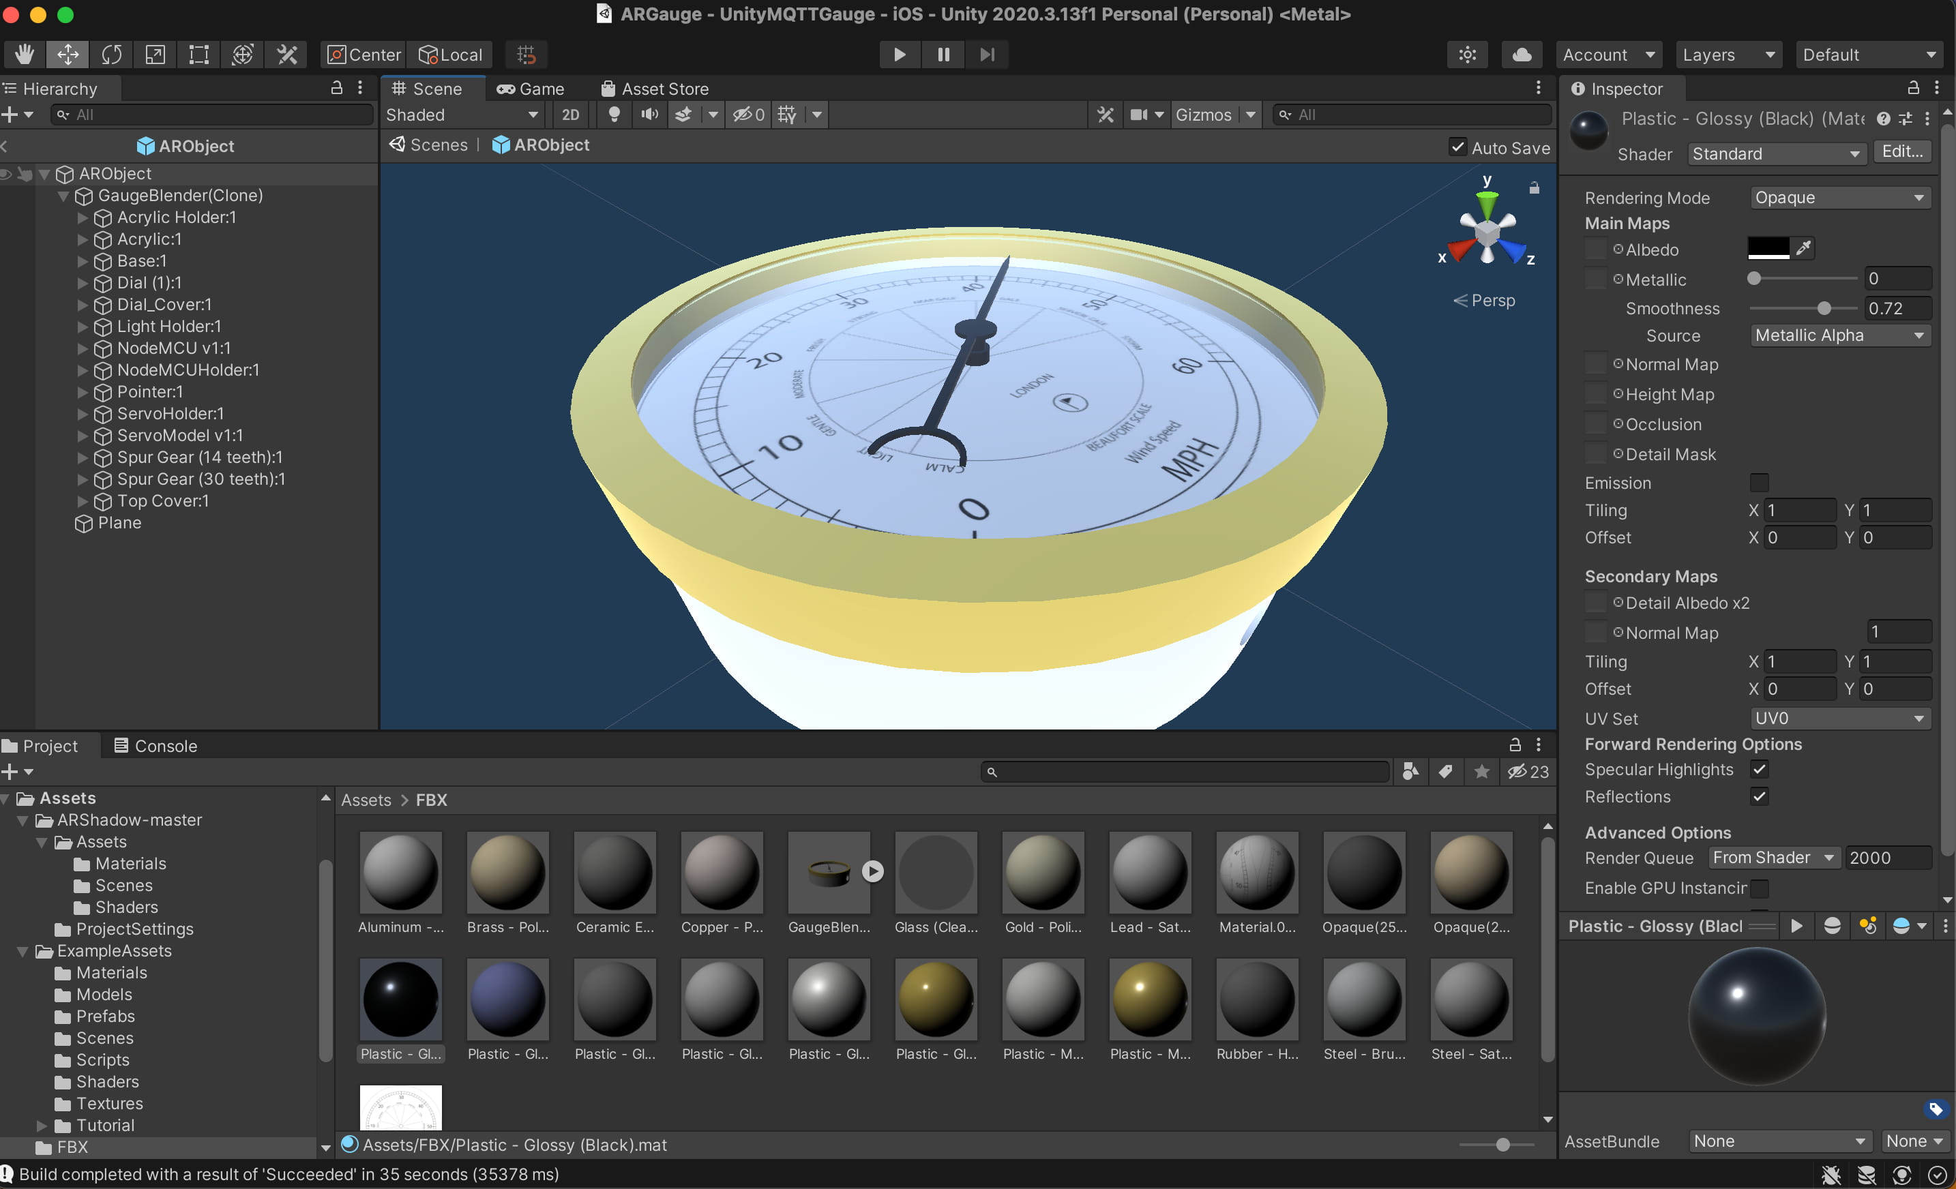
Task: Toggle Reflections checkbox in Inspector
Action: pyautogui.click(x=1758, y=796)
